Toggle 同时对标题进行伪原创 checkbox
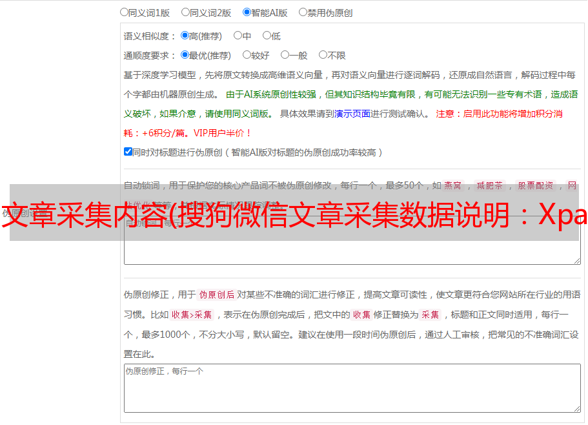 click(x=128, y=152)
